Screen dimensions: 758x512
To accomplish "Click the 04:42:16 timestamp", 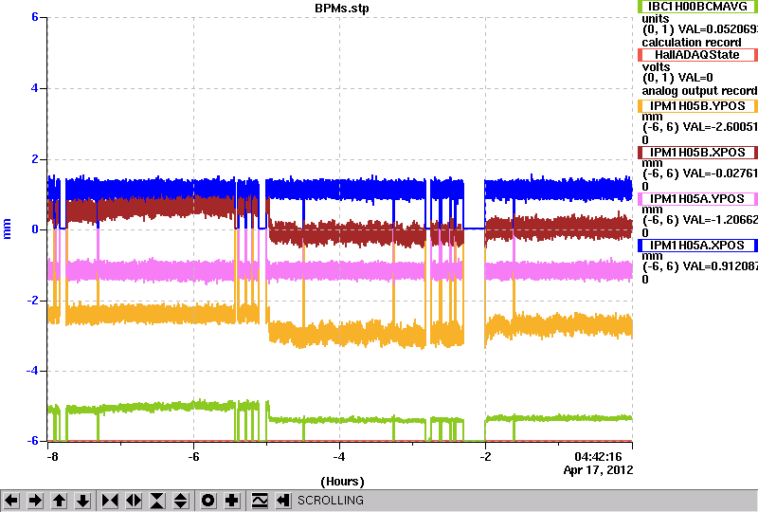I will [x=598, y=457].
